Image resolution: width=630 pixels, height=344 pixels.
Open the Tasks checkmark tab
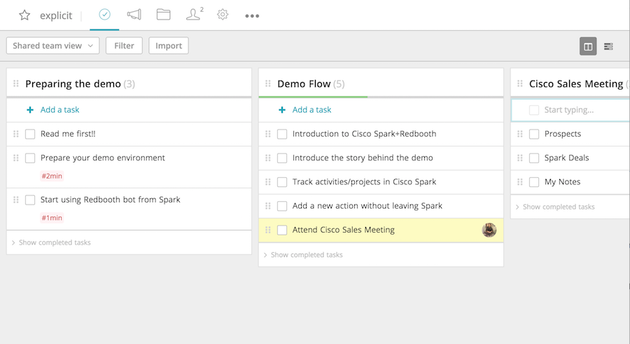tap(104, 15)
